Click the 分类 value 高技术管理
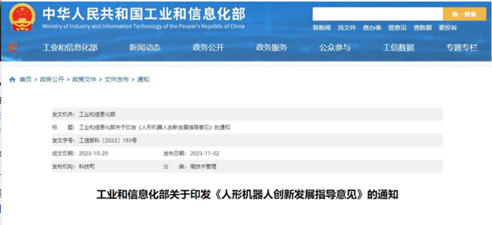 [203, 167]
